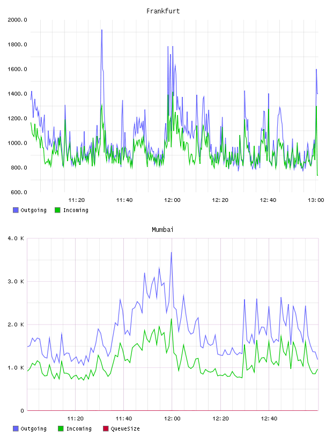Click the Mumbai Outgoing peak at 12:00
The height and width of the screenshot is (437, 326).
(172, 252)
